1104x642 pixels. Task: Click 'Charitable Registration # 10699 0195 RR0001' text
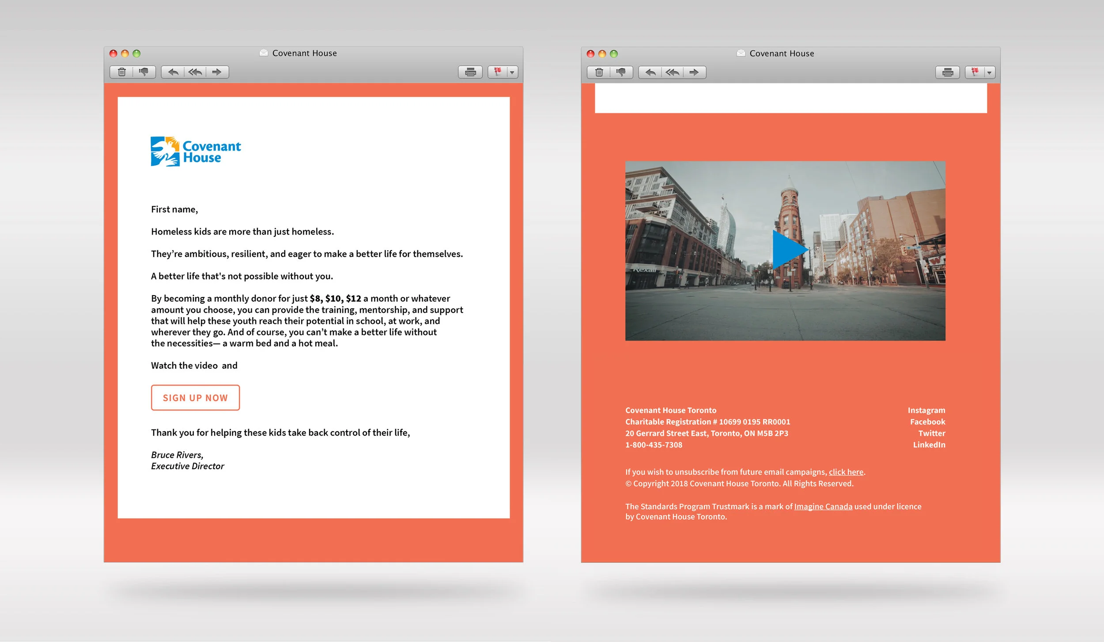[708, 422]
